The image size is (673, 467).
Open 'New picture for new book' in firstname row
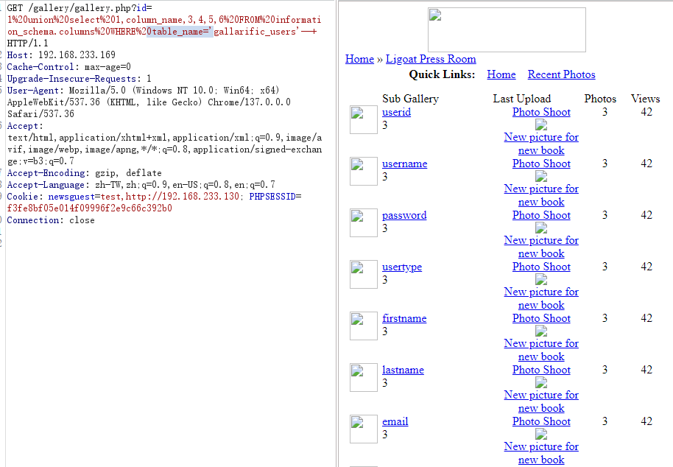coord(540,350)
